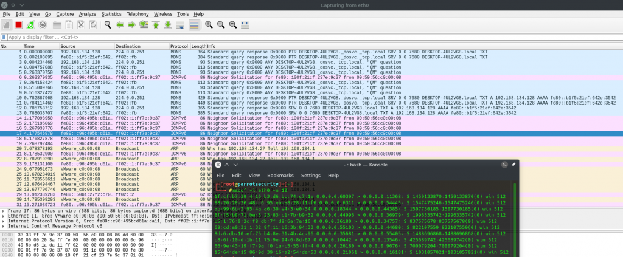Open the Wireless menu
The width and height of the screenshot is (623, 257).
163,14
